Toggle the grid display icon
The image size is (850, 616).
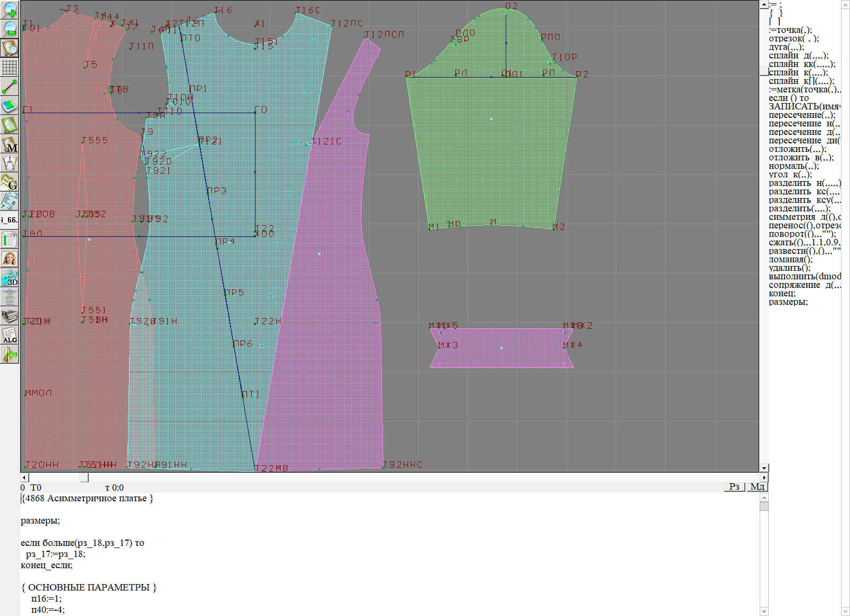(x=10, y=67)
